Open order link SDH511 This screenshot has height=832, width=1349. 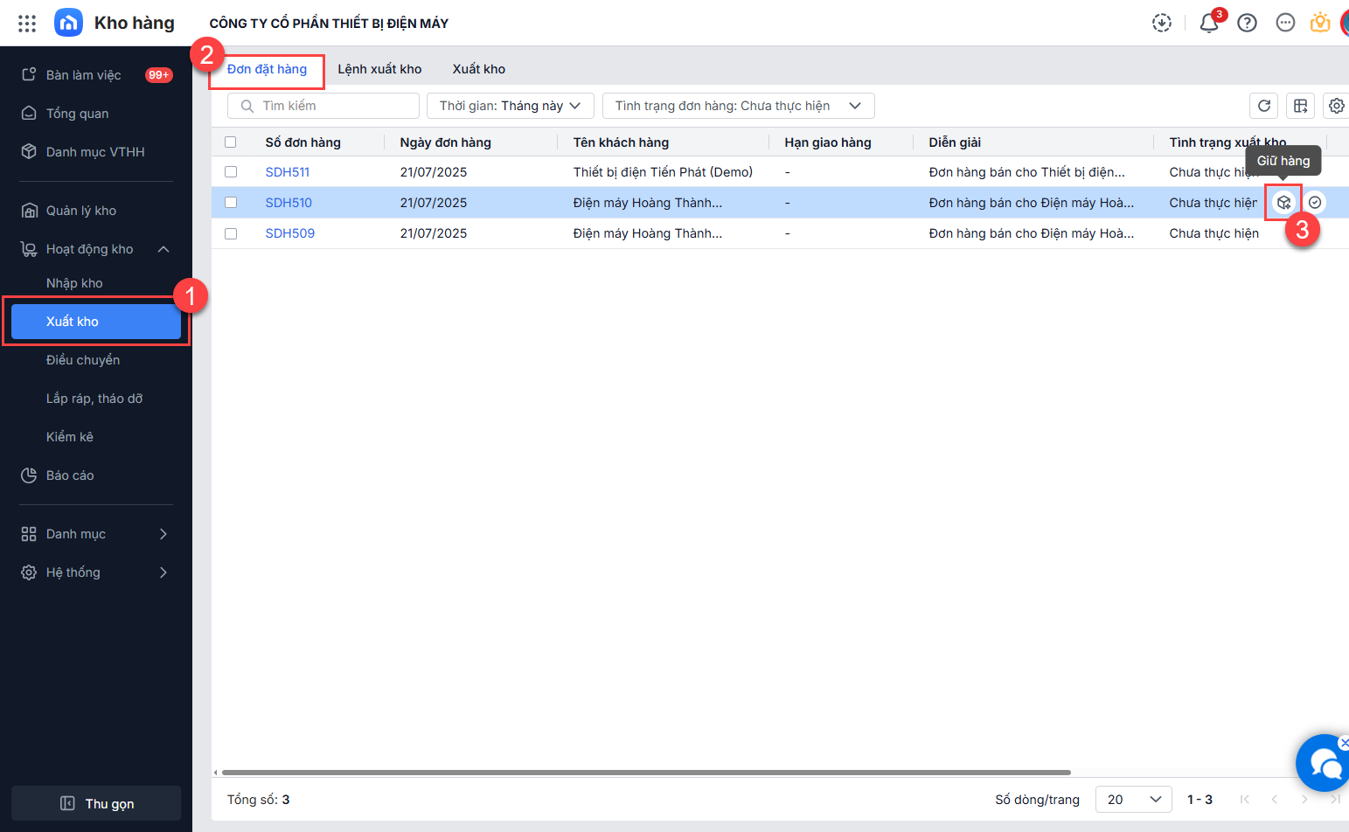click(288, 172)
